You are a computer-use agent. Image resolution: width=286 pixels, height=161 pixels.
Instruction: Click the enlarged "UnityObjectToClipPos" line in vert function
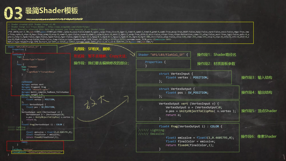click(201, 111)
